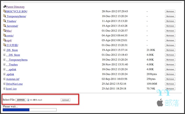Screen dimensions: 185x114
Task: Click file icon beside Autorun.inf
Action: 4,79
